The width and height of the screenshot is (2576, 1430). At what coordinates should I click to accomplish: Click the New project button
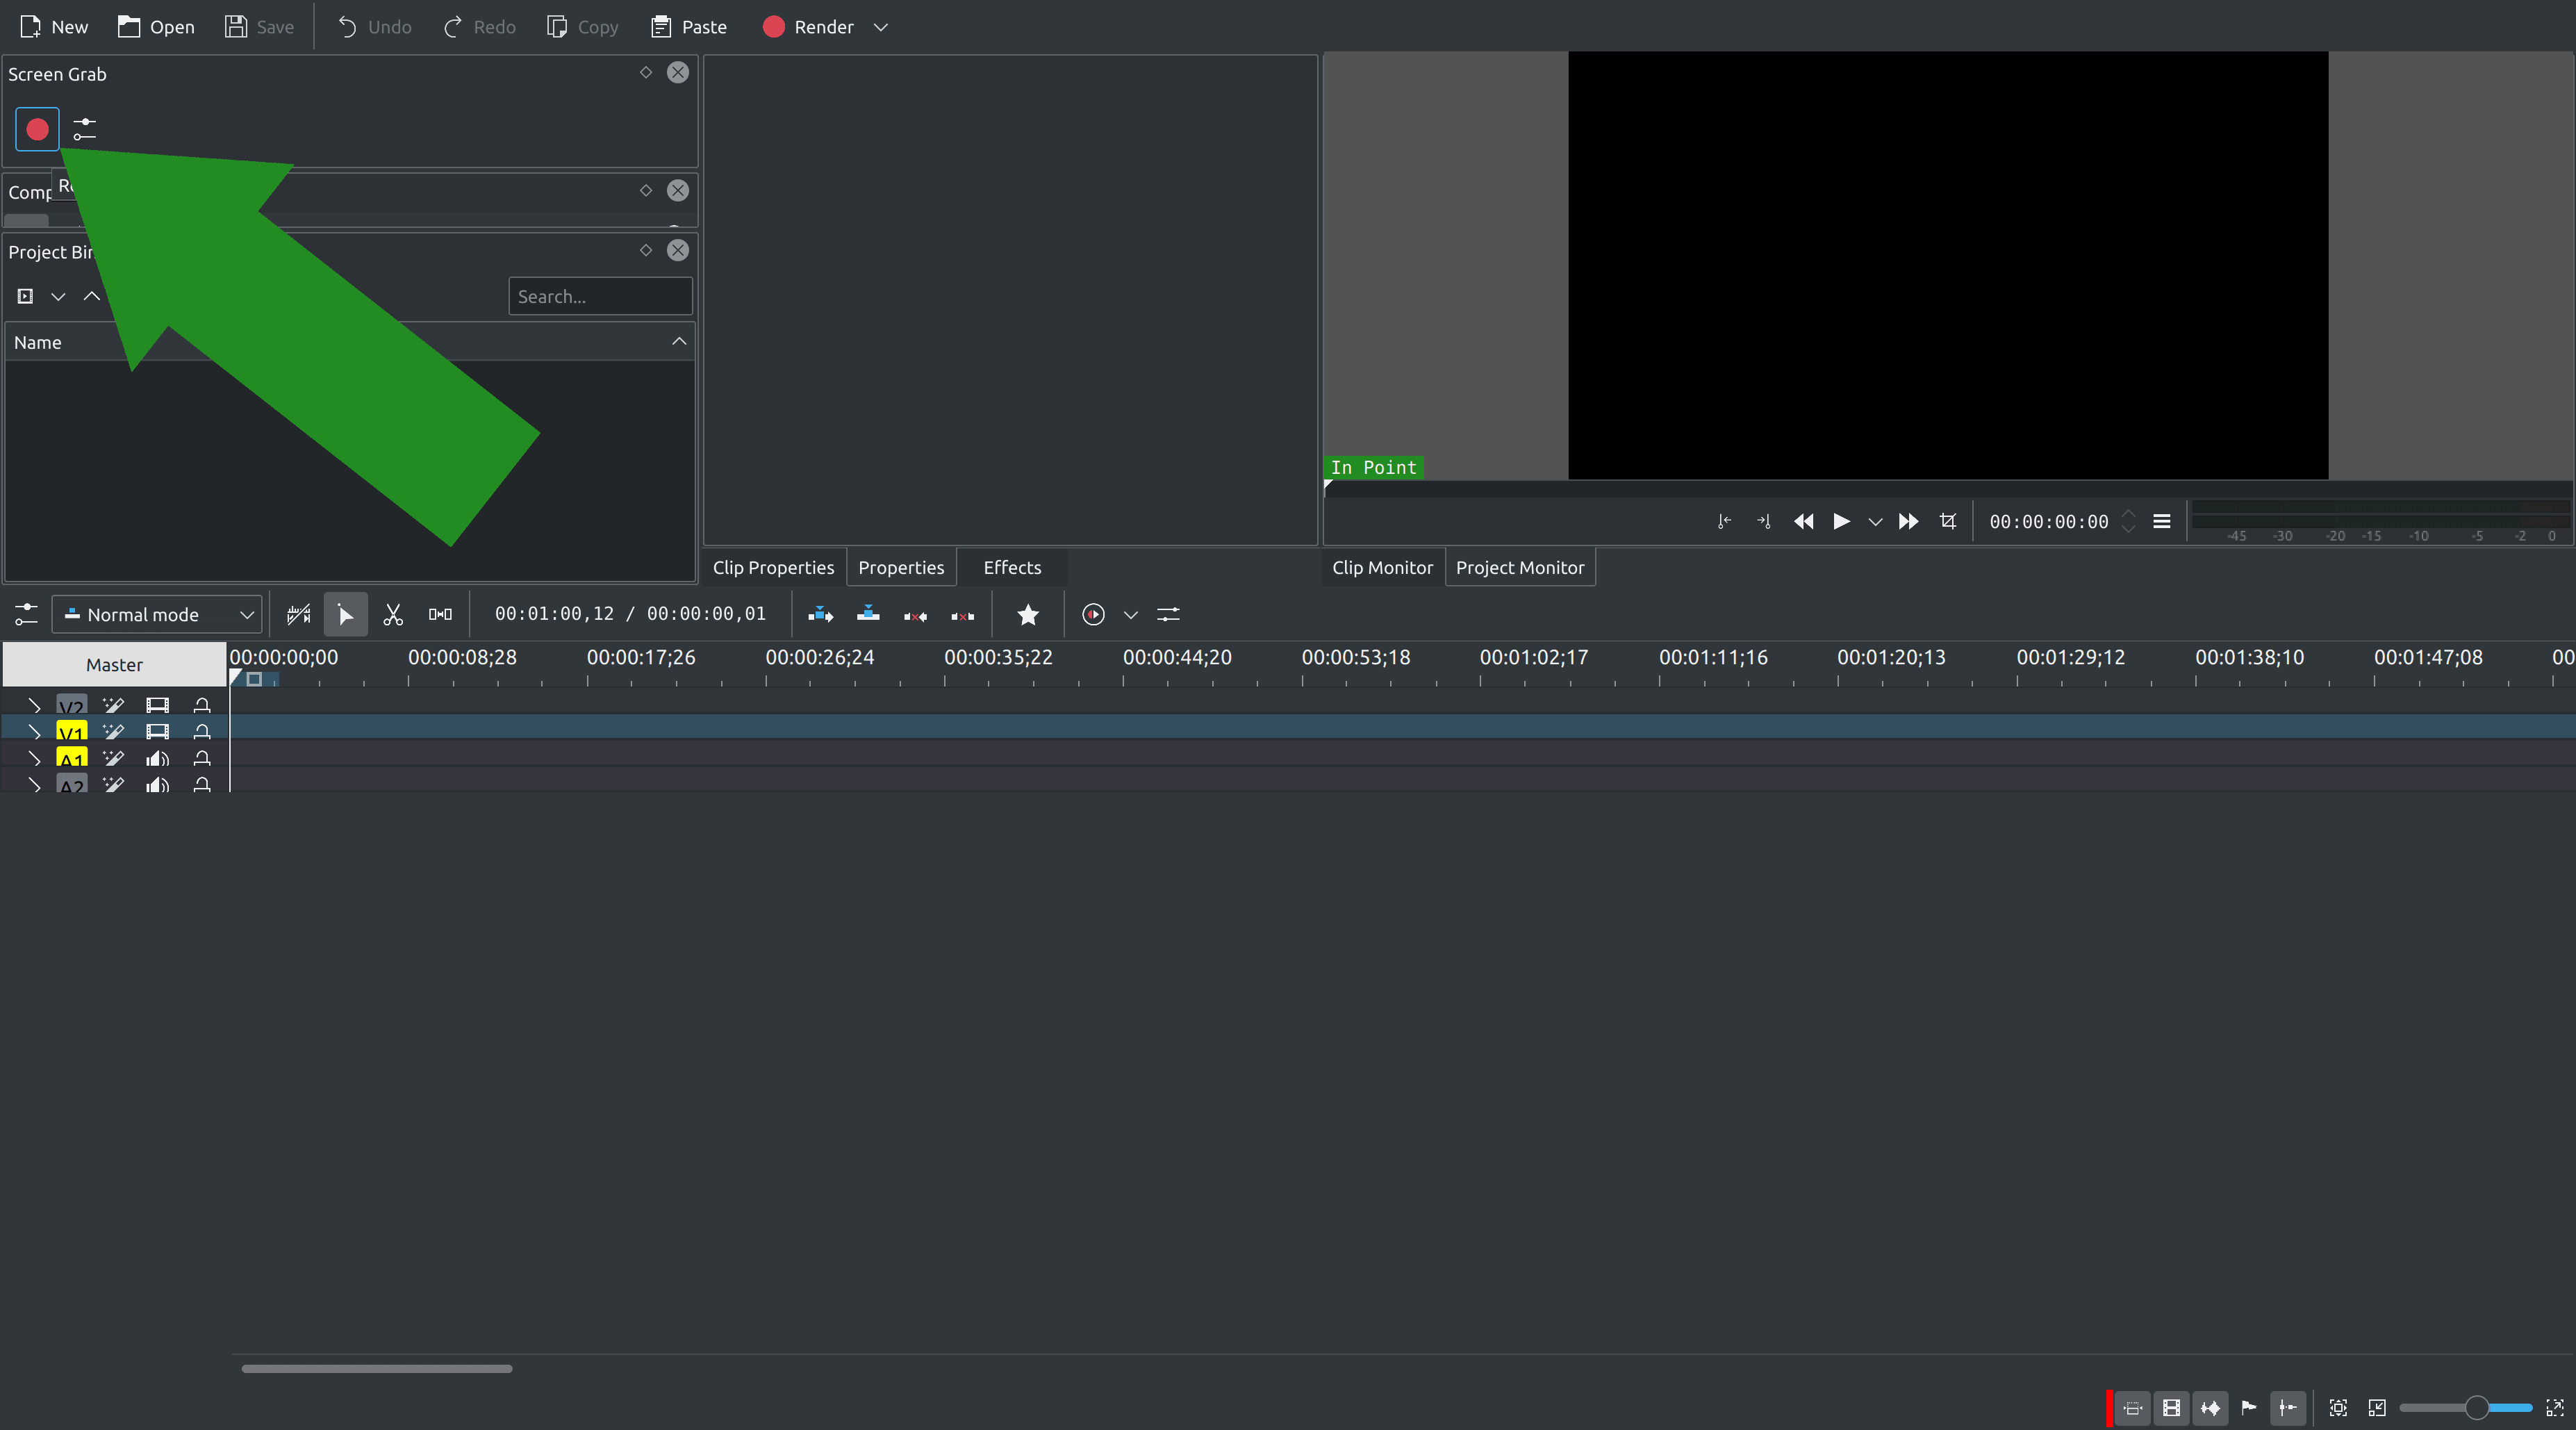click(x=54, y=27)
